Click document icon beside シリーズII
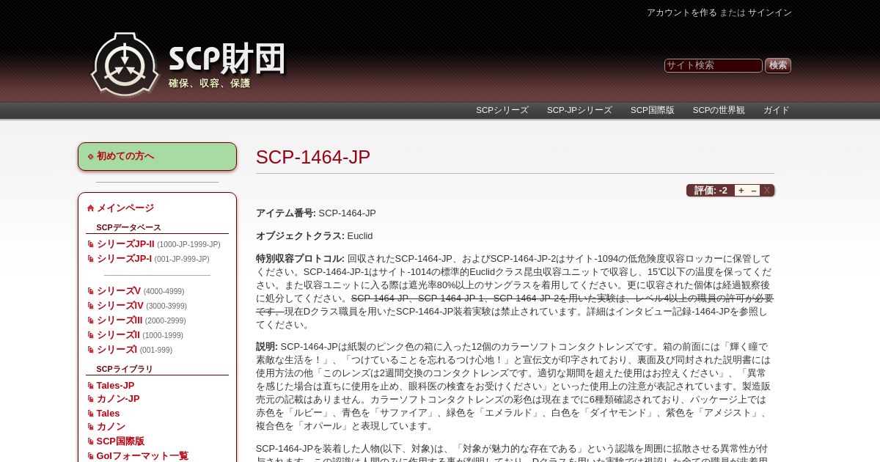 click(90, 335)
